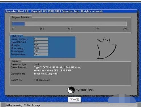Click the Progress Indicator group label
Screen dimensions: 141x107
coord(21,17)
